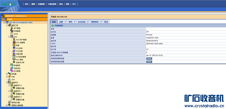226x109 pixels.
Task: Click the 文件共享 folder icon
Action: point(14,51)
